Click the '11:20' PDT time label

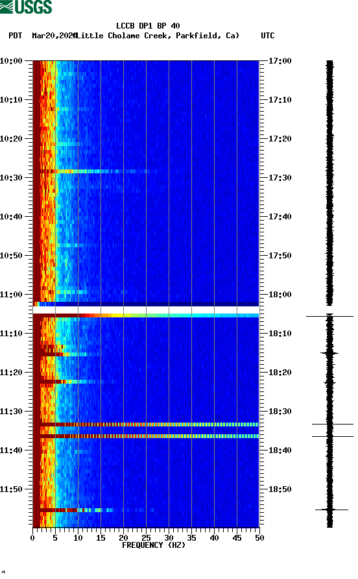[x=11, y=373]
